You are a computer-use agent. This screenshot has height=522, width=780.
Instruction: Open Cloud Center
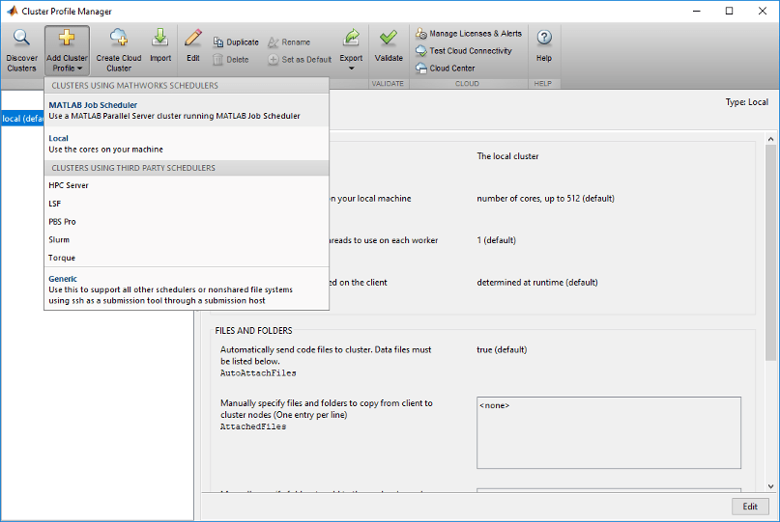coord(446,69)
